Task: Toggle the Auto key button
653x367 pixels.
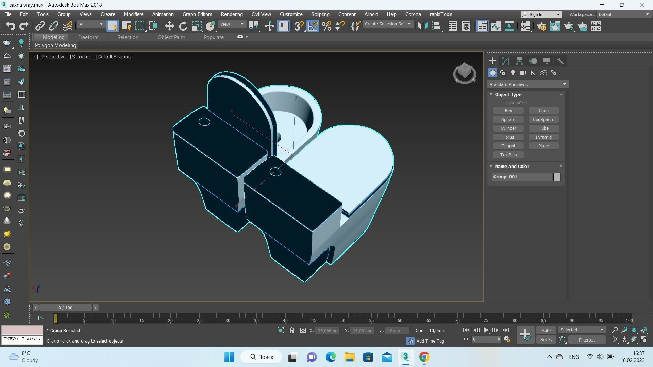Action: click(546, 330)
